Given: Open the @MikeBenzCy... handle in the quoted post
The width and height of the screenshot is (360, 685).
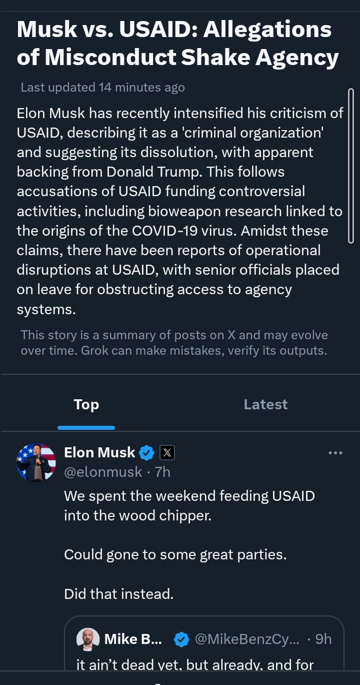Looking at the screenshot, I should coord(246,639).
